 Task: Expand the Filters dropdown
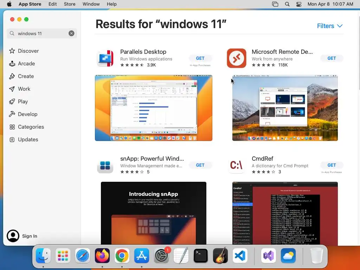coord(330,26)
